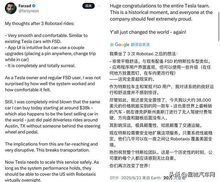
Task: Click the blue verified badge next to Farzad
Action: (34, 6)
